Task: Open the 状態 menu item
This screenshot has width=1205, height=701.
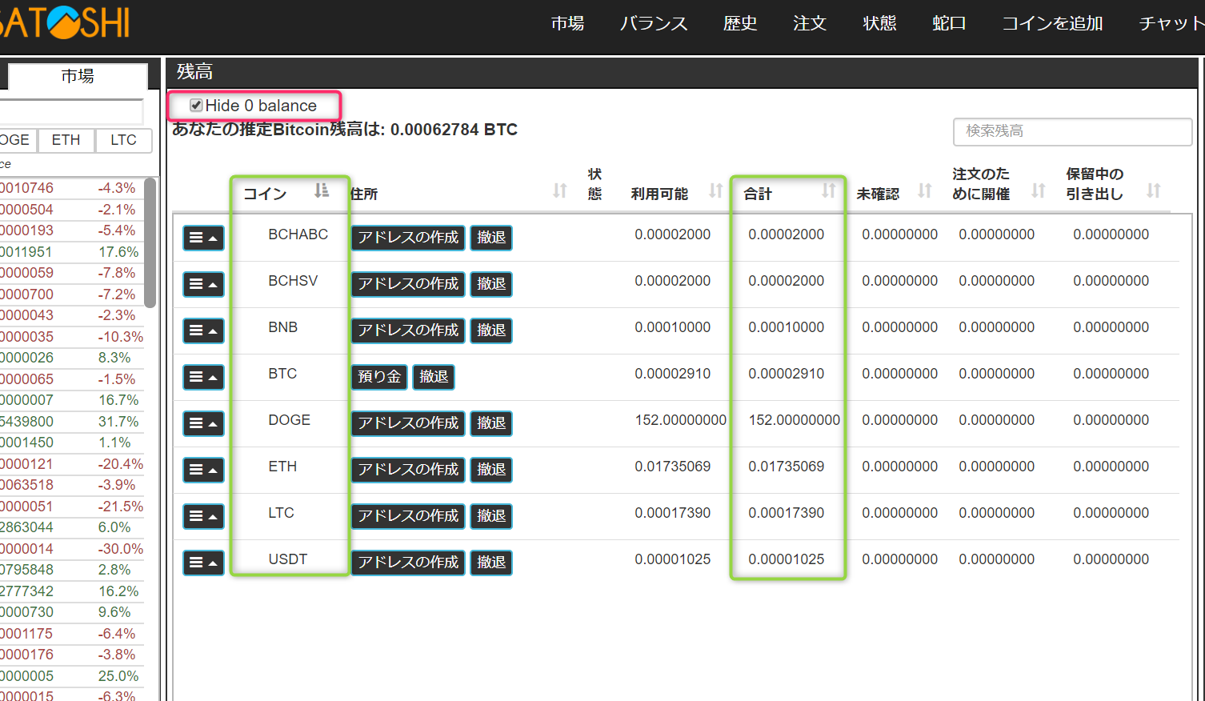Action: [879, 23]
